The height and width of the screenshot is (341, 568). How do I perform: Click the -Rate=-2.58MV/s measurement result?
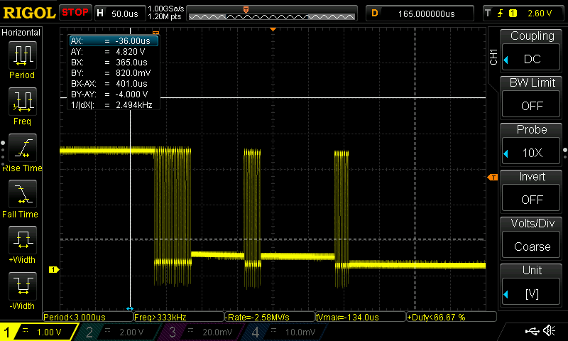(x=270, y=317)
